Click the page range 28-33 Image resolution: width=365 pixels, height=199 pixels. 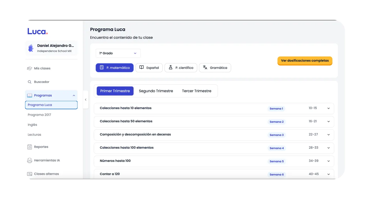[313, 147]
